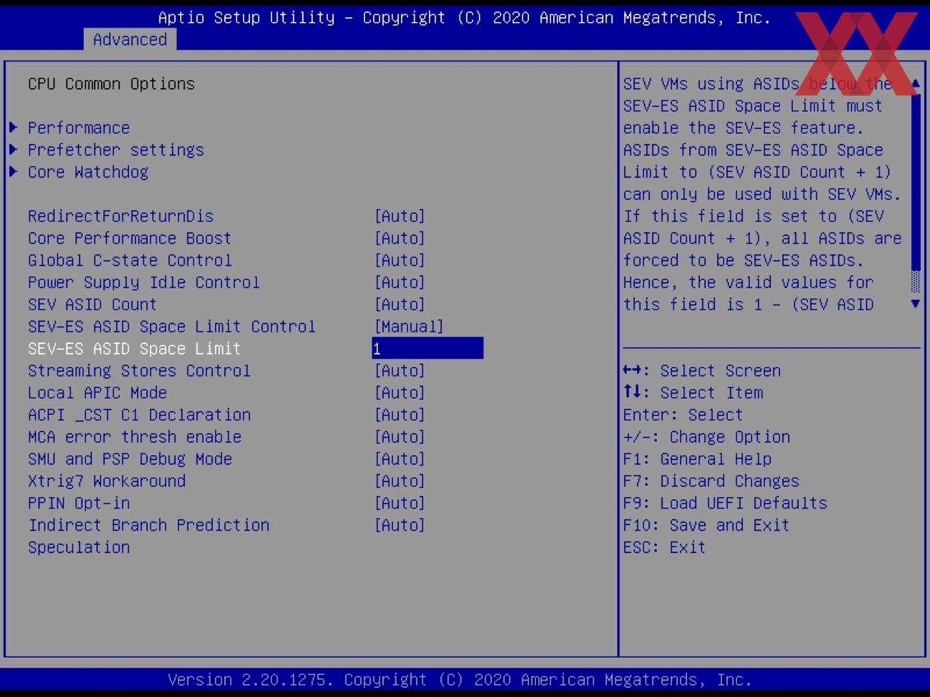
Task: Select ACPI _CST C1 Declaration label
Action: pos(139,415)
